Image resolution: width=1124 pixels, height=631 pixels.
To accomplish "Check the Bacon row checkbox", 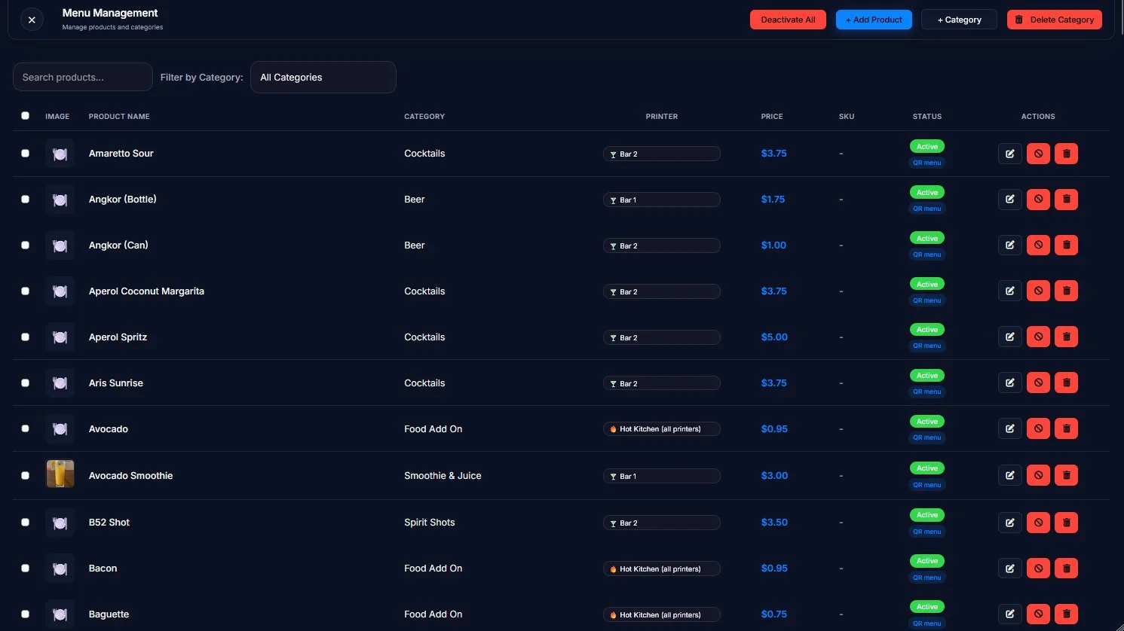I will point(25,569).
